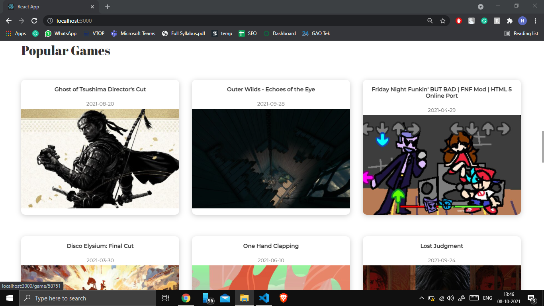544x306 pixels.
Task: Open the Extensions puzzle piece menu
Action: tap(509, 21)
